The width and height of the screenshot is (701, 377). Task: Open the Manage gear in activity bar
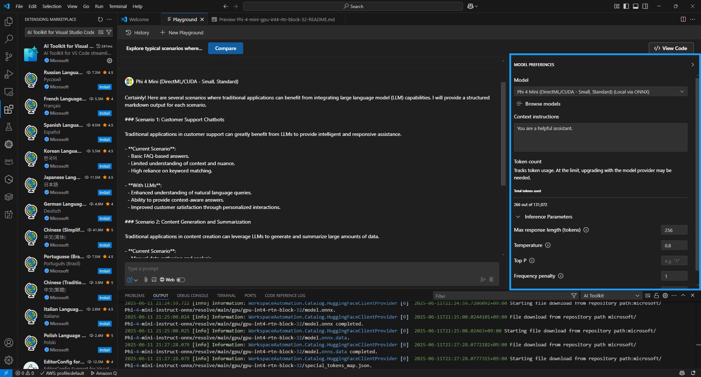click(9, 360)
